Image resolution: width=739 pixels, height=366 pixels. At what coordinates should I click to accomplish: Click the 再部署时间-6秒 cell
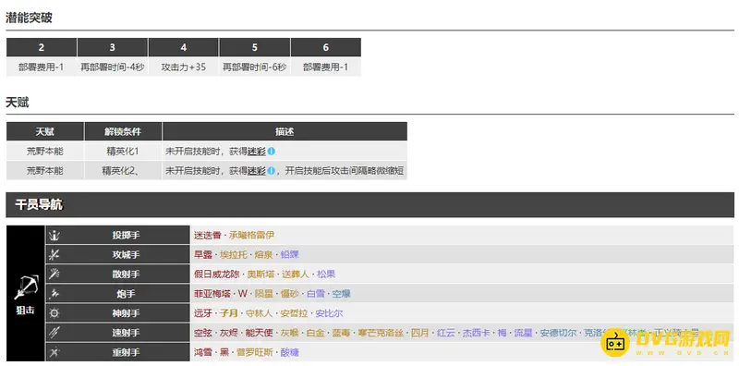click(255, 67)
